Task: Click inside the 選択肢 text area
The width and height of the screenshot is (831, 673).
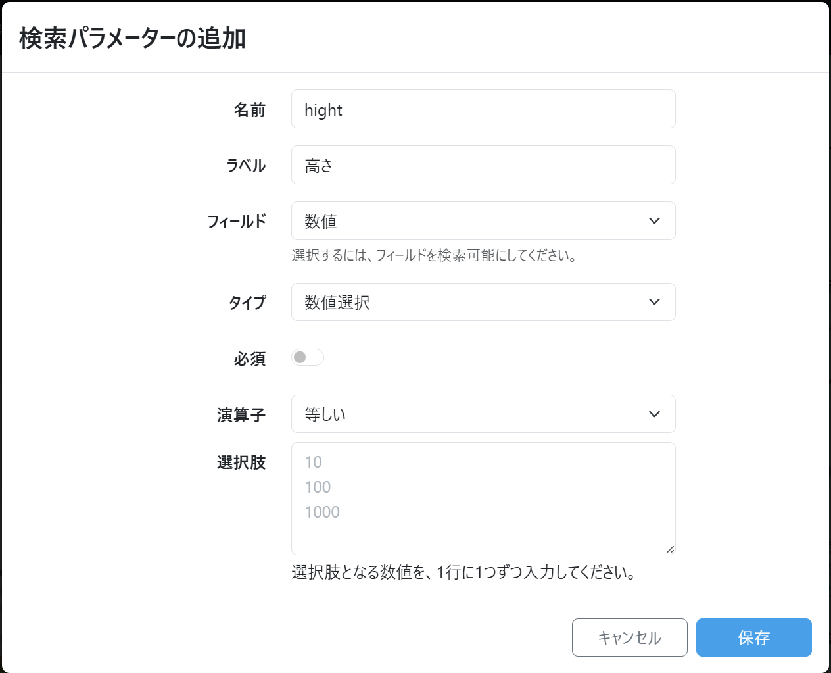Action: coord(483,499)
